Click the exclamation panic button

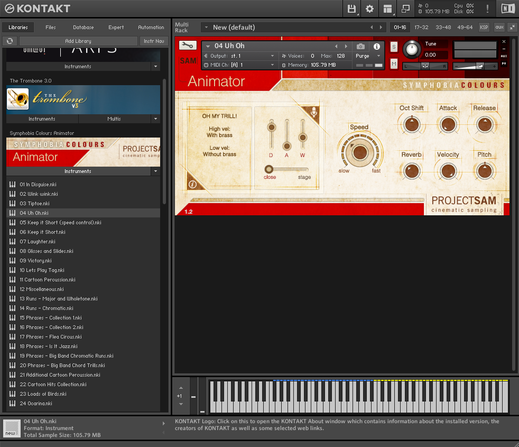pyautogui.click(x=487, y=8)
